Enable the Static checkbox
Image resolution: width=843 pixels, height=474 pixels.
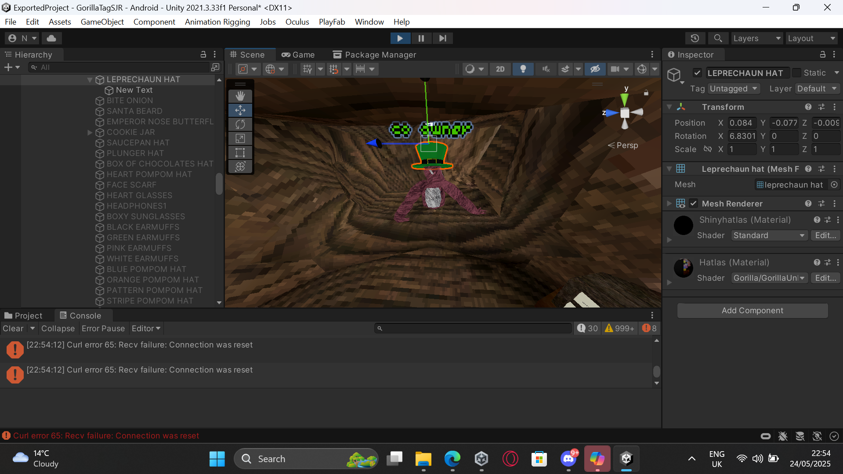[x=796, y=73]
